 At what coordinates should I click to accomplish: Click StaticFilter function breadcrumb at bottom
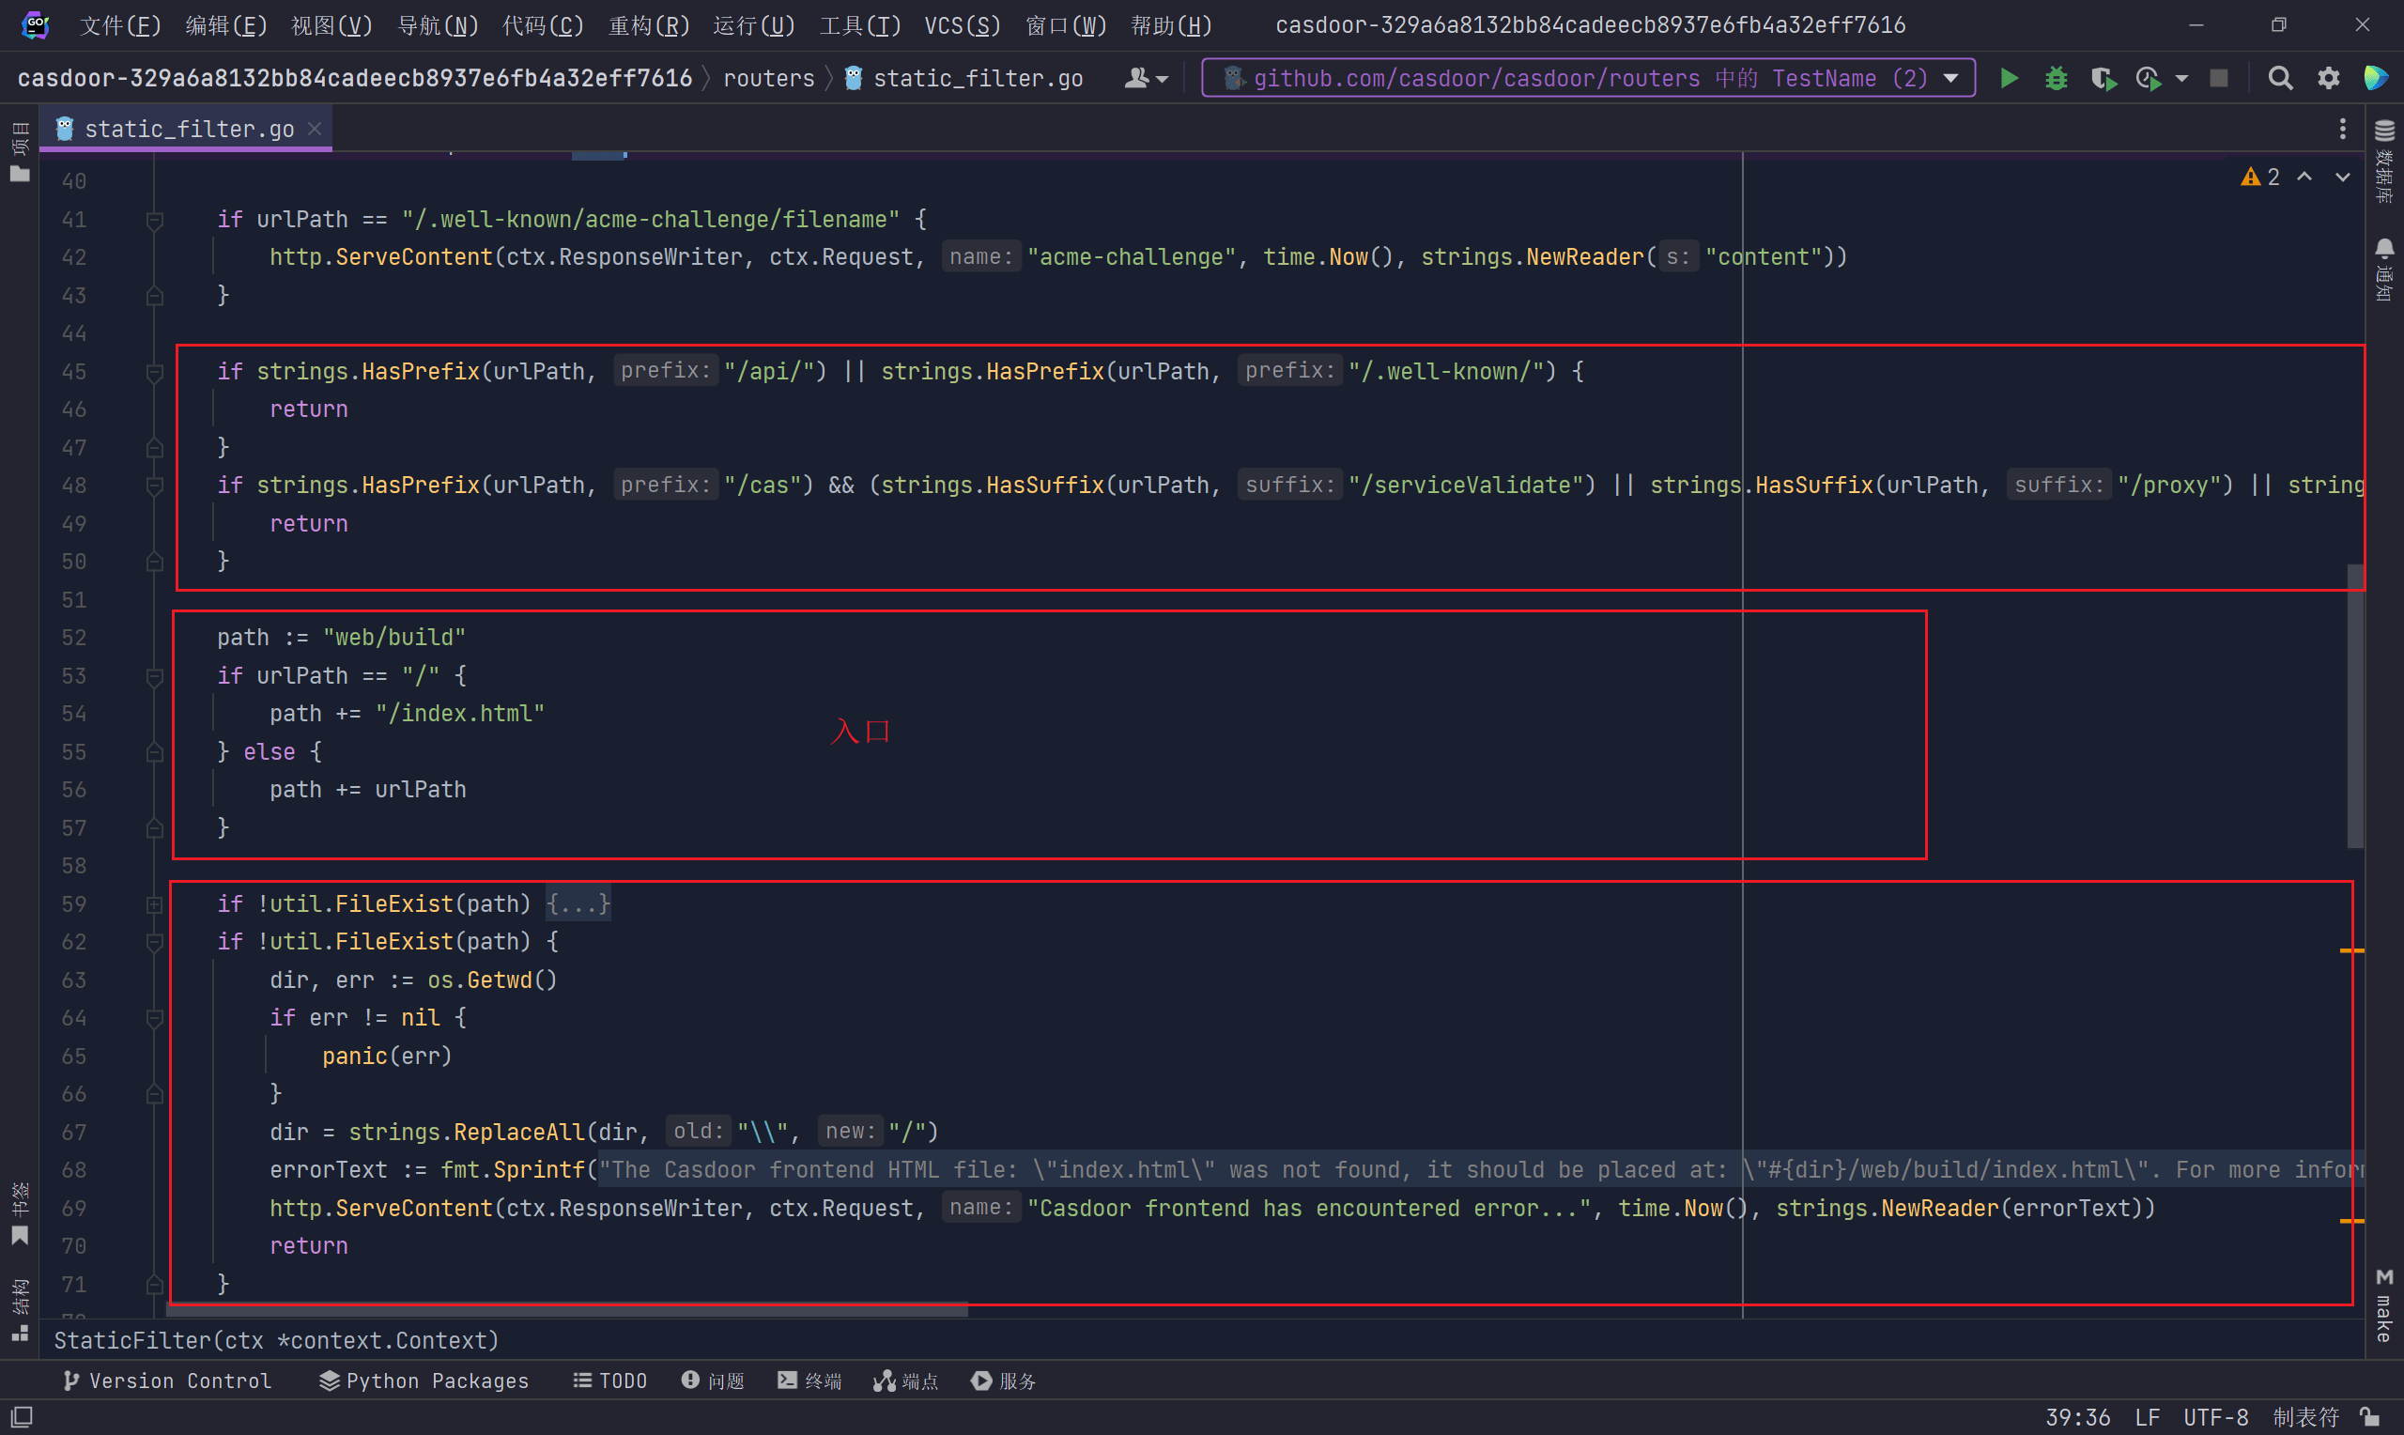pos(276,1340)
